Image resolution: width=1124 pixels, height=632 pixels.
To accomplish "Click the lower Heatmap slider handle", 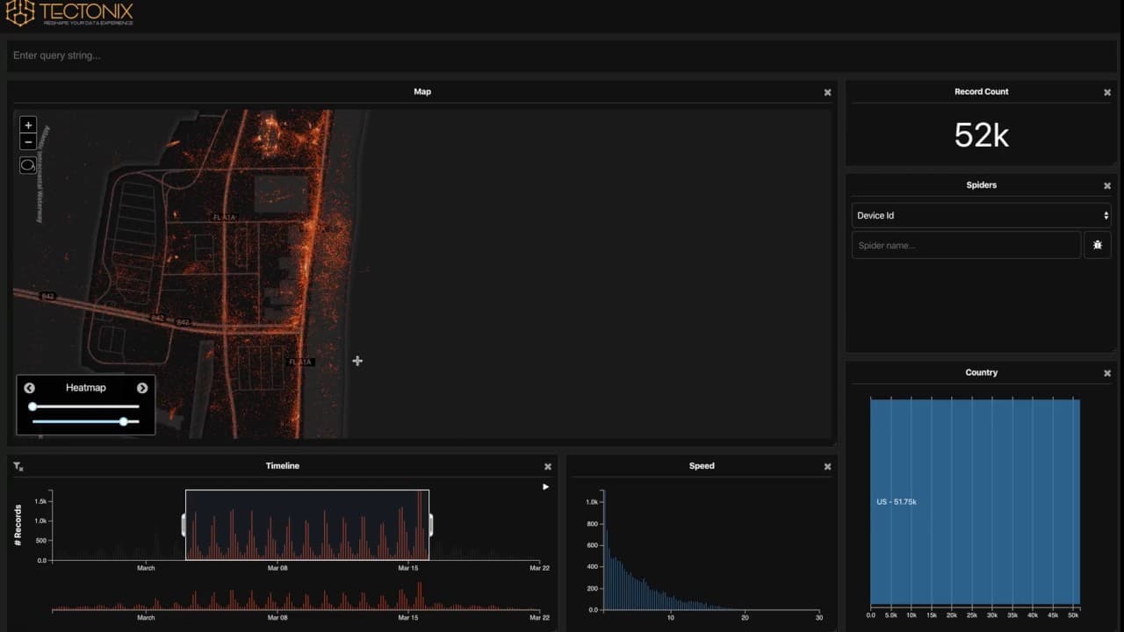I will click(124, 421).
